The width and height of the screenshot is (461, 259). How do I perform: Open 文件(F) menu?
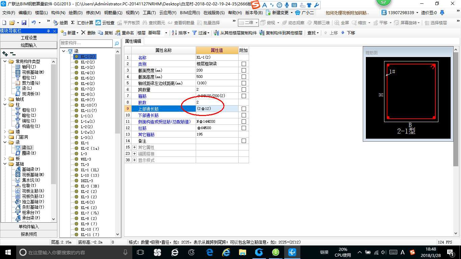[9, 12]
